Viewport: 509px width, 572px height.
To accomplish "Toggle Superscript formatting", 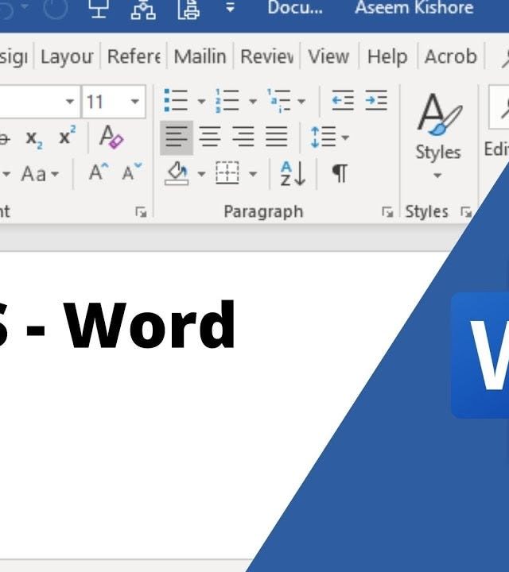I will pos(68,135).
